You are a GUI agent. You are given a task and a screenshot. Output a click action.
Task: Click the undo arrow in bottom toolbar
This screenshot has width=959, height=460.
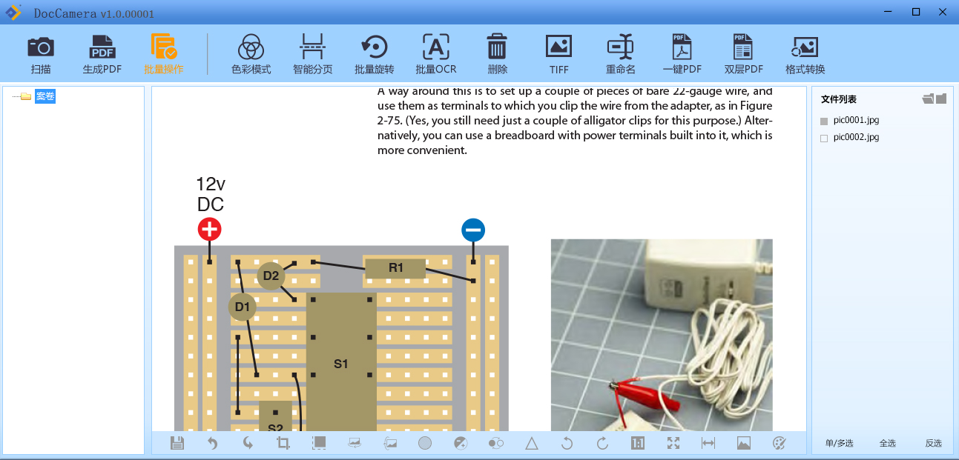point(212,443)
